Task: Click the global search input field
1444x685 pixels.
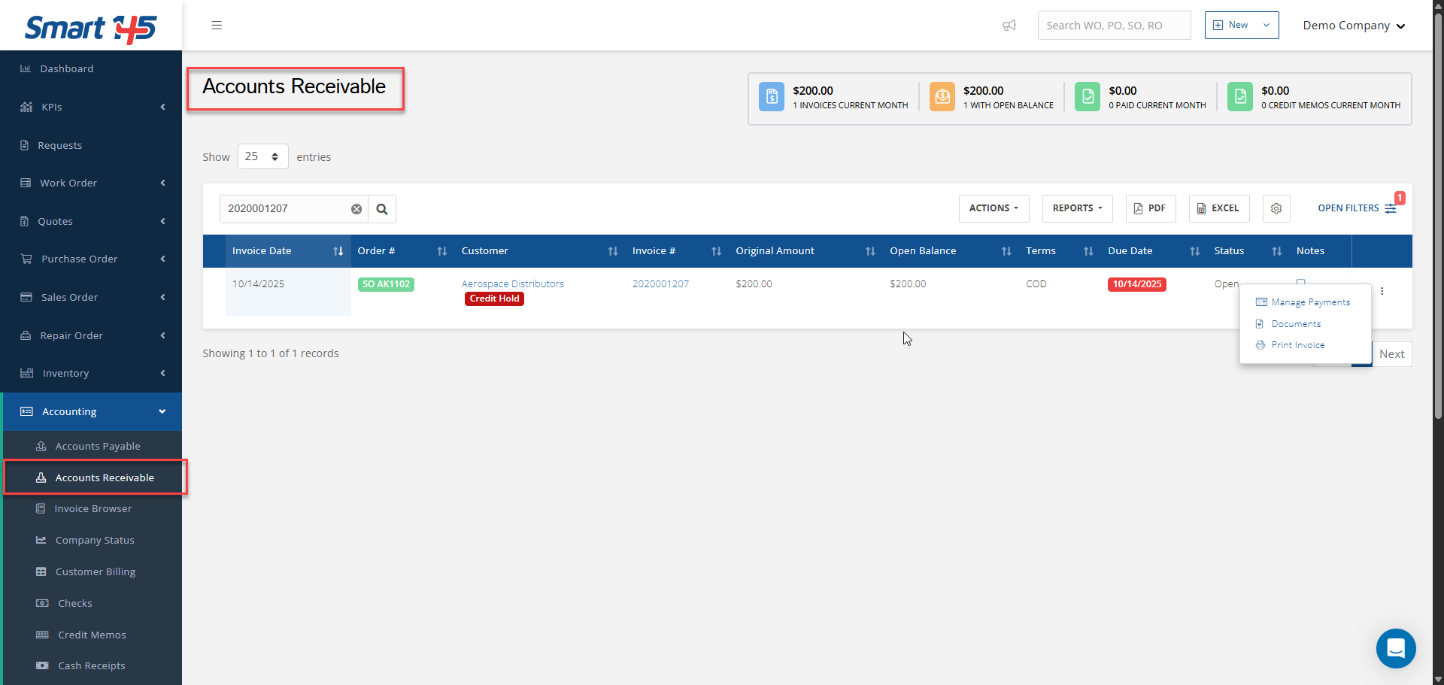Action: click(x=1113, y=26)
